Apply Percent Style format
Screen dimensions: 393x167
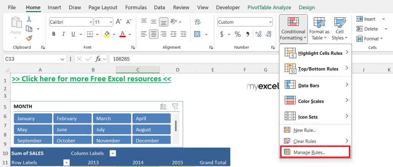point(238,34)
